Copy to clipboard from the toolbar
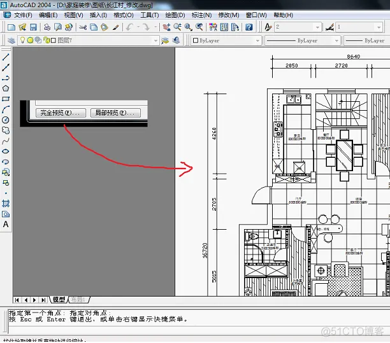Image resolution: width=390 pixels, height=343 pixels. (x=94, y=27)
